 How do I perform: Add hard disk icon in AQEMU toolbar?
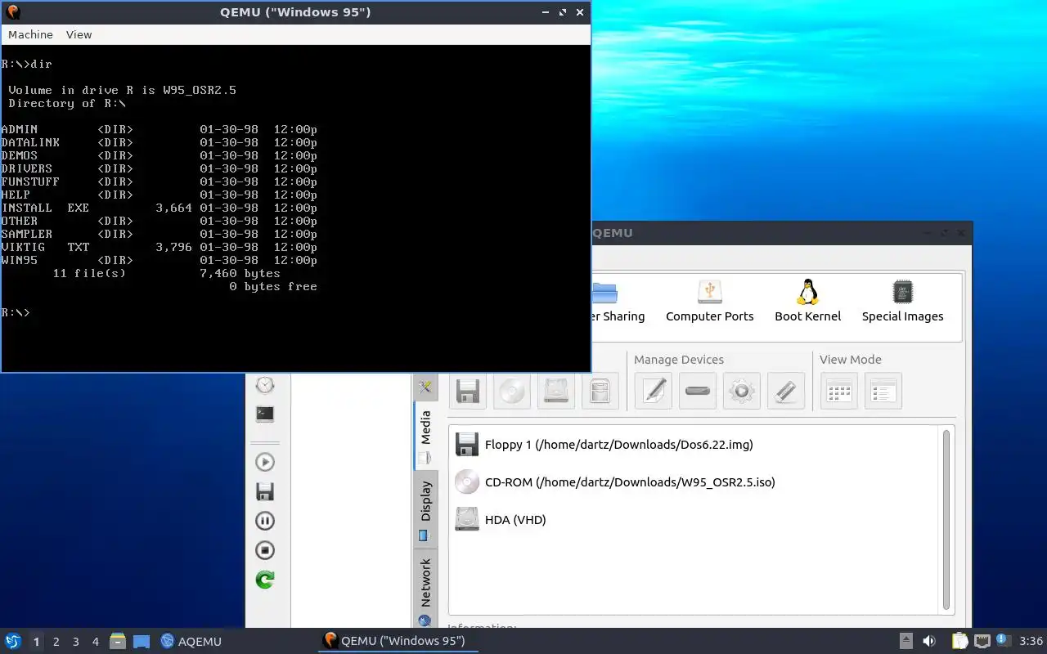click(x=556, y=391)
